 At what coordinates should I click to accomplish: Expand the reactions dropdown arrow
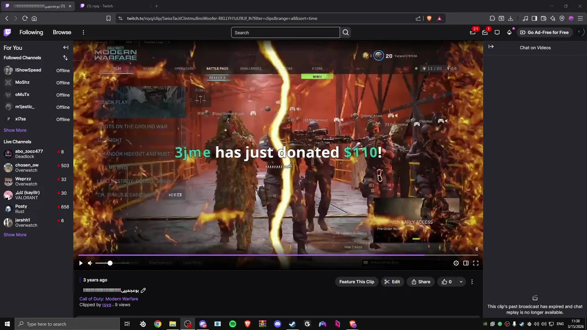point(461,282)
